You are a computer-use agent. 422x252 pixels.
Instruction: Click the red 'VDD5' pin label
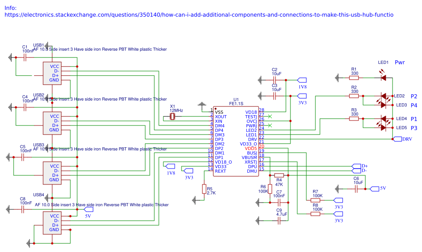[251, 149]
